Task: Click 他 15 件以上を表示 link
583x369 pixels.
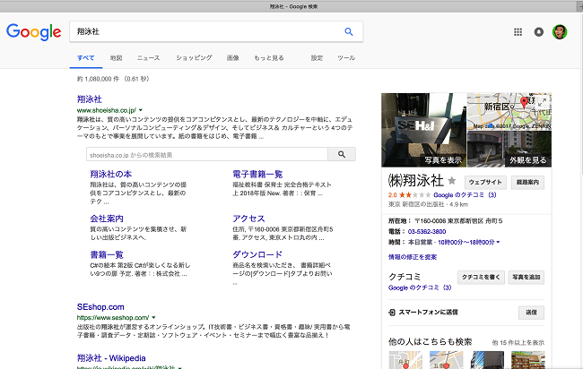Action: [x=518, y=343]
